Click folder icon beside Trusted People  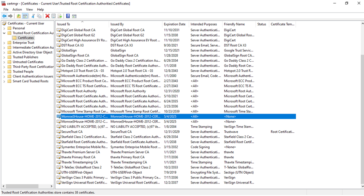pos(9,71)
